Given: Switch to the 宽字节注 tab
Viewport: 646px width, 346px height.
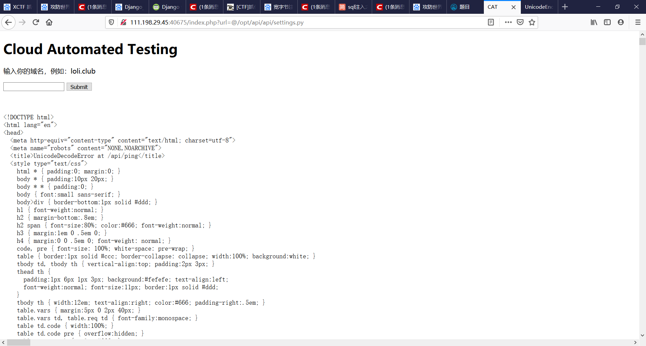Looking at the screenshot, I should pyautogui.click(x=279, y=7).
